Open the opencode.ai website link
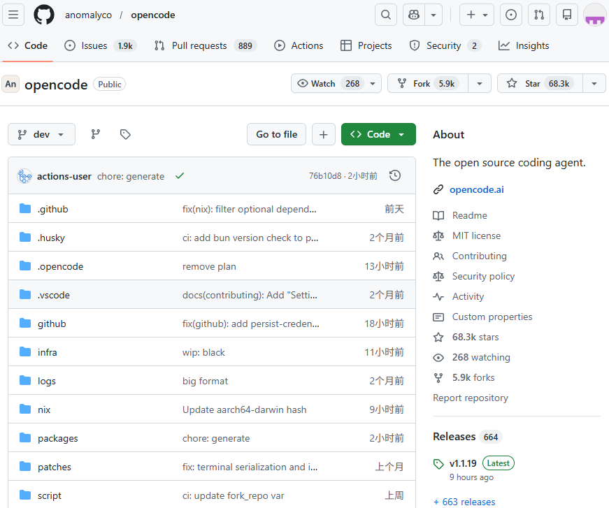 477,189
